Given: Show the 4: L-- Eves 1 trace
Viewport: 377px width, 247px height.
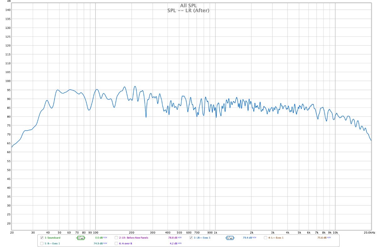Looking at the screenshot, I should tap(265, 238).
